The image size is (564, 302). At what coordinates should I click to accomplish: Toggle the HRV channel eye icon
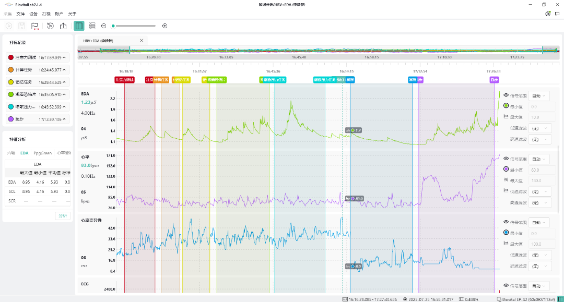pyautogui.click(x=506, y=222)
